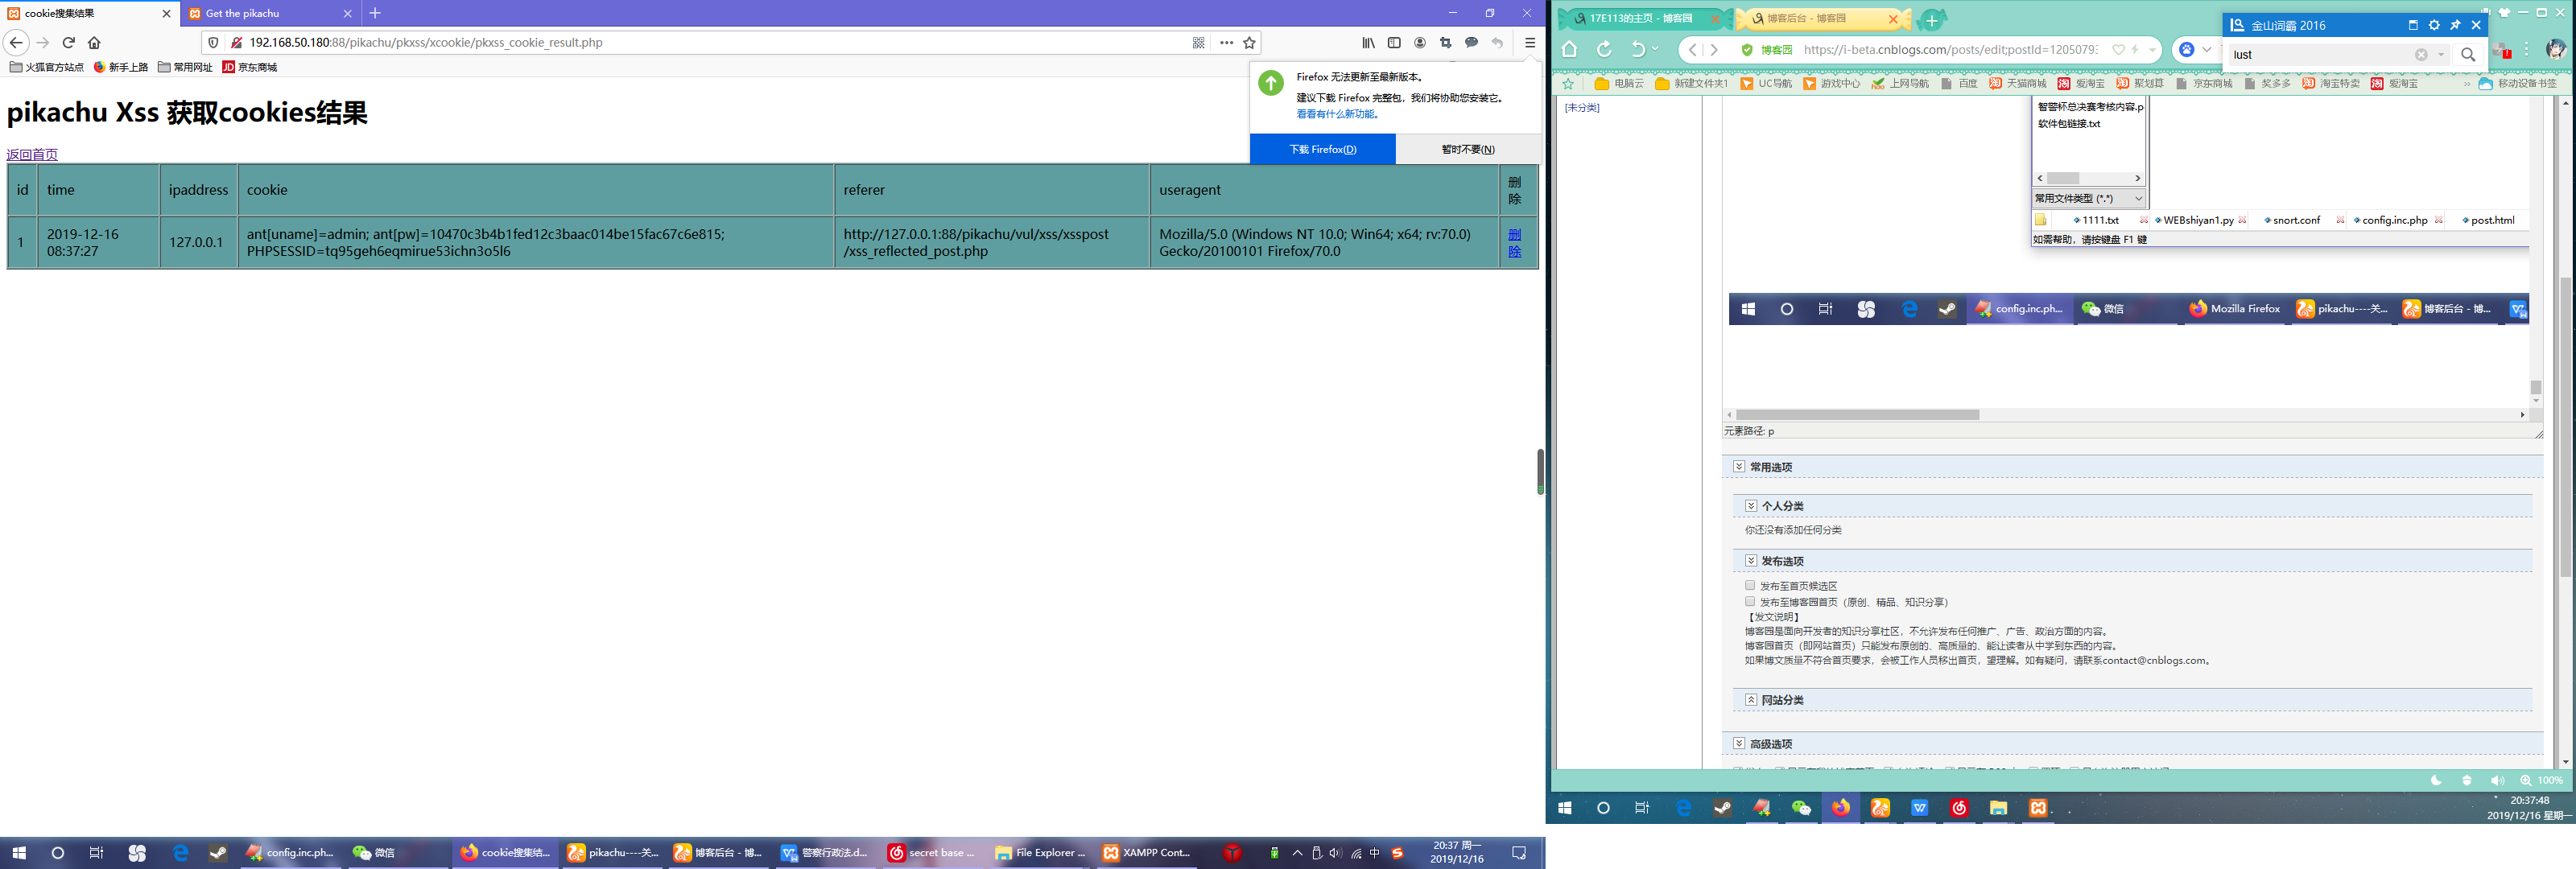The image size is (2576, 869).
Task: Check 发布至首页候选区 checkbox
Action: coord(1750,585)
